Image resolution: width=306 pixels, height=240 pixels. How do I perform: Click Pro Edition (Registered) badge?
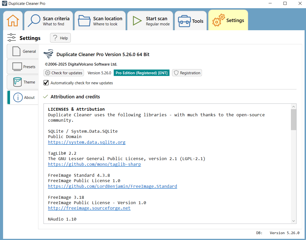tap(142, 73)
